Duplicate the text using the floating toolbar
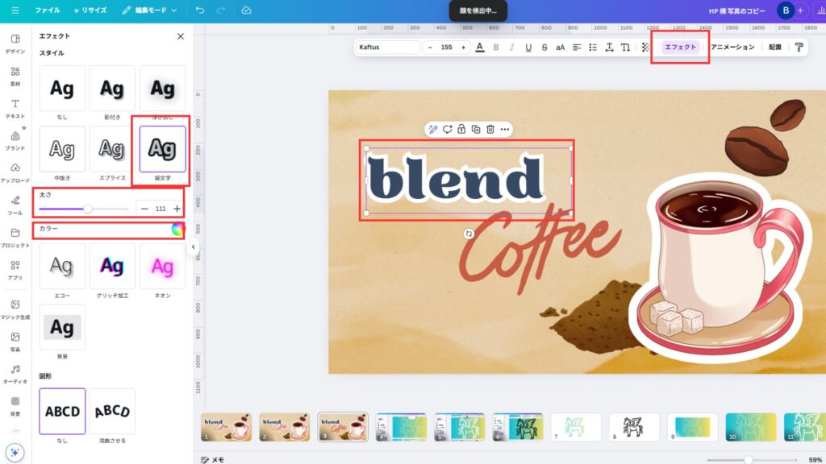 (x=475, y=129)
